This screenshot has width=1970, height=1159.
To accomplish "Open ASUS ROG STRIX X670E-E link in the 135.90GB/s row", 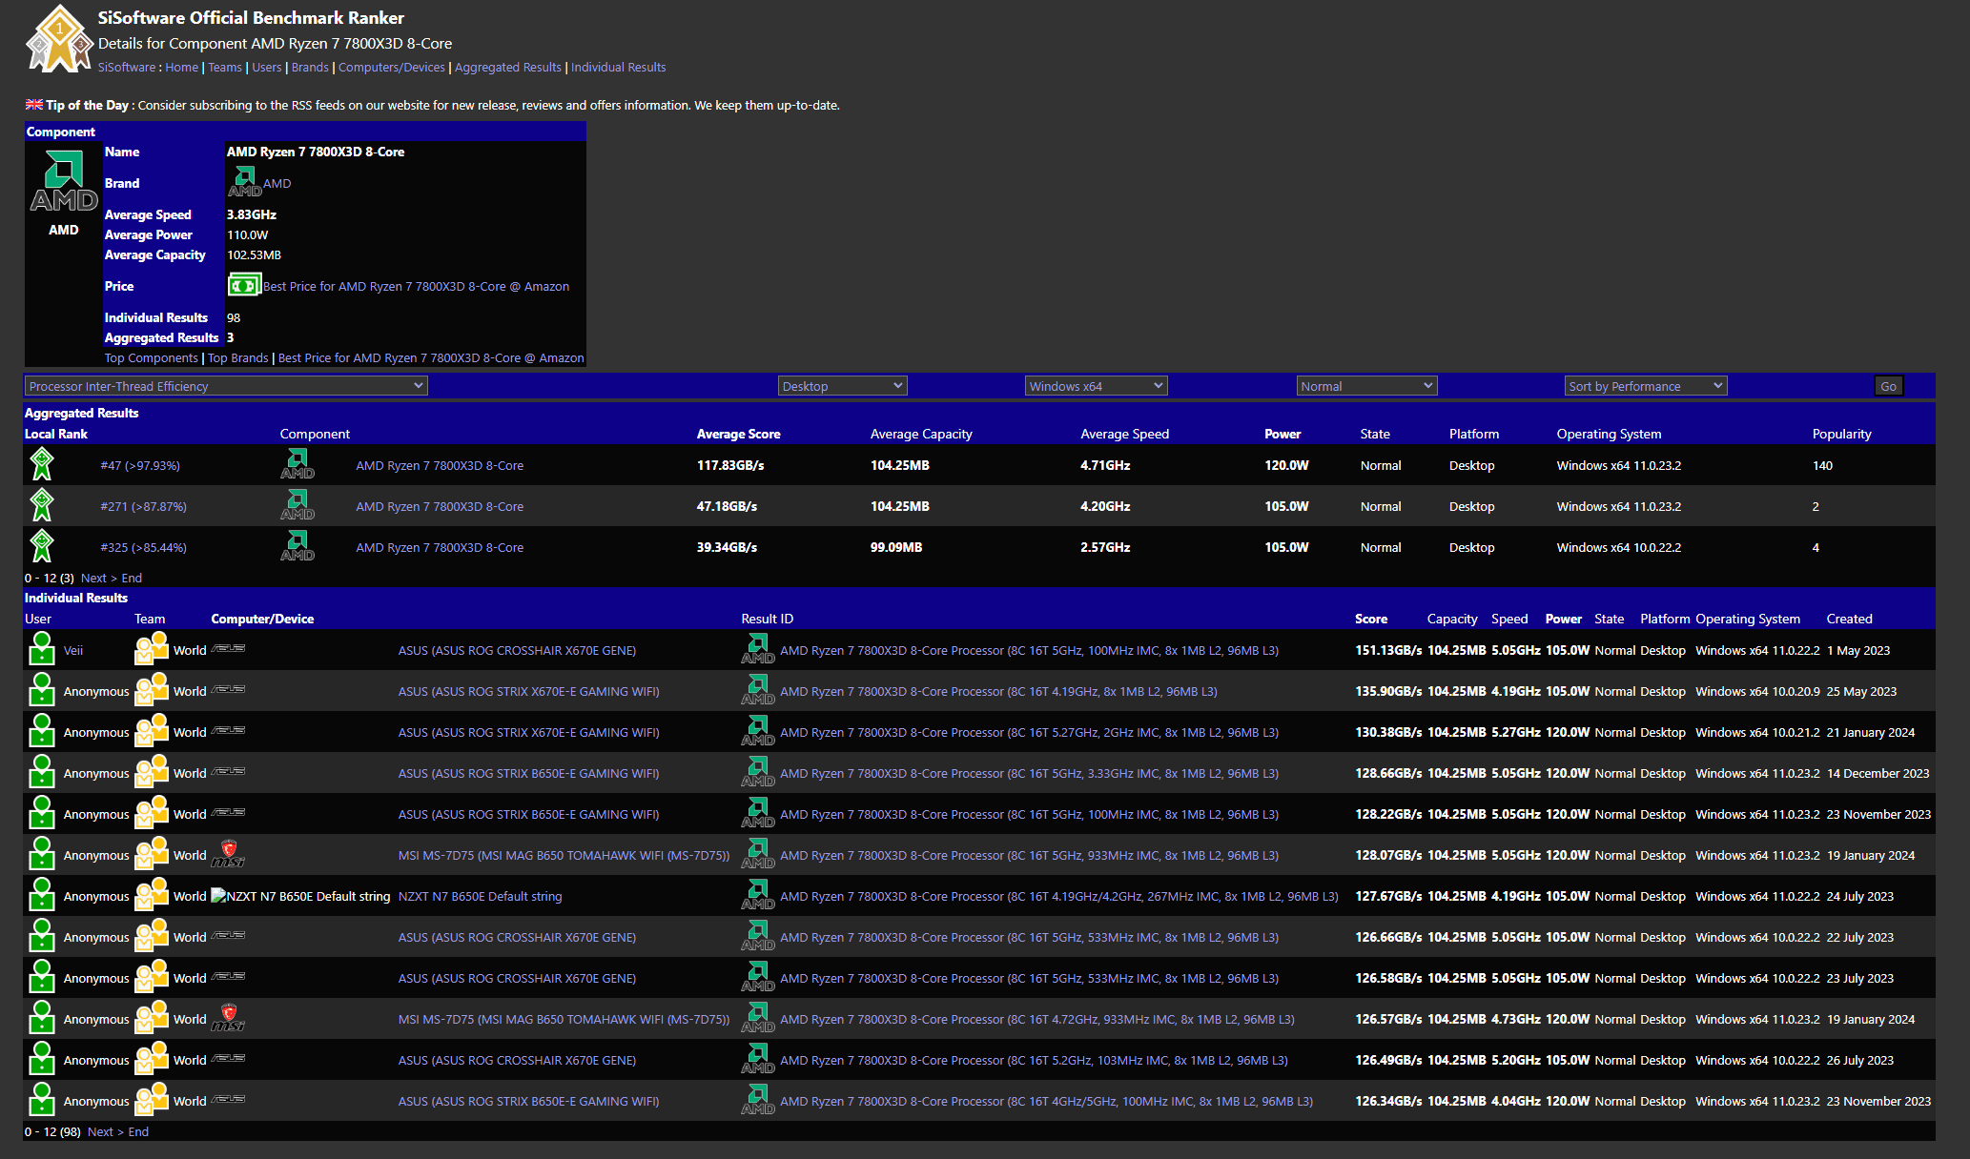I will pos(528,691).
